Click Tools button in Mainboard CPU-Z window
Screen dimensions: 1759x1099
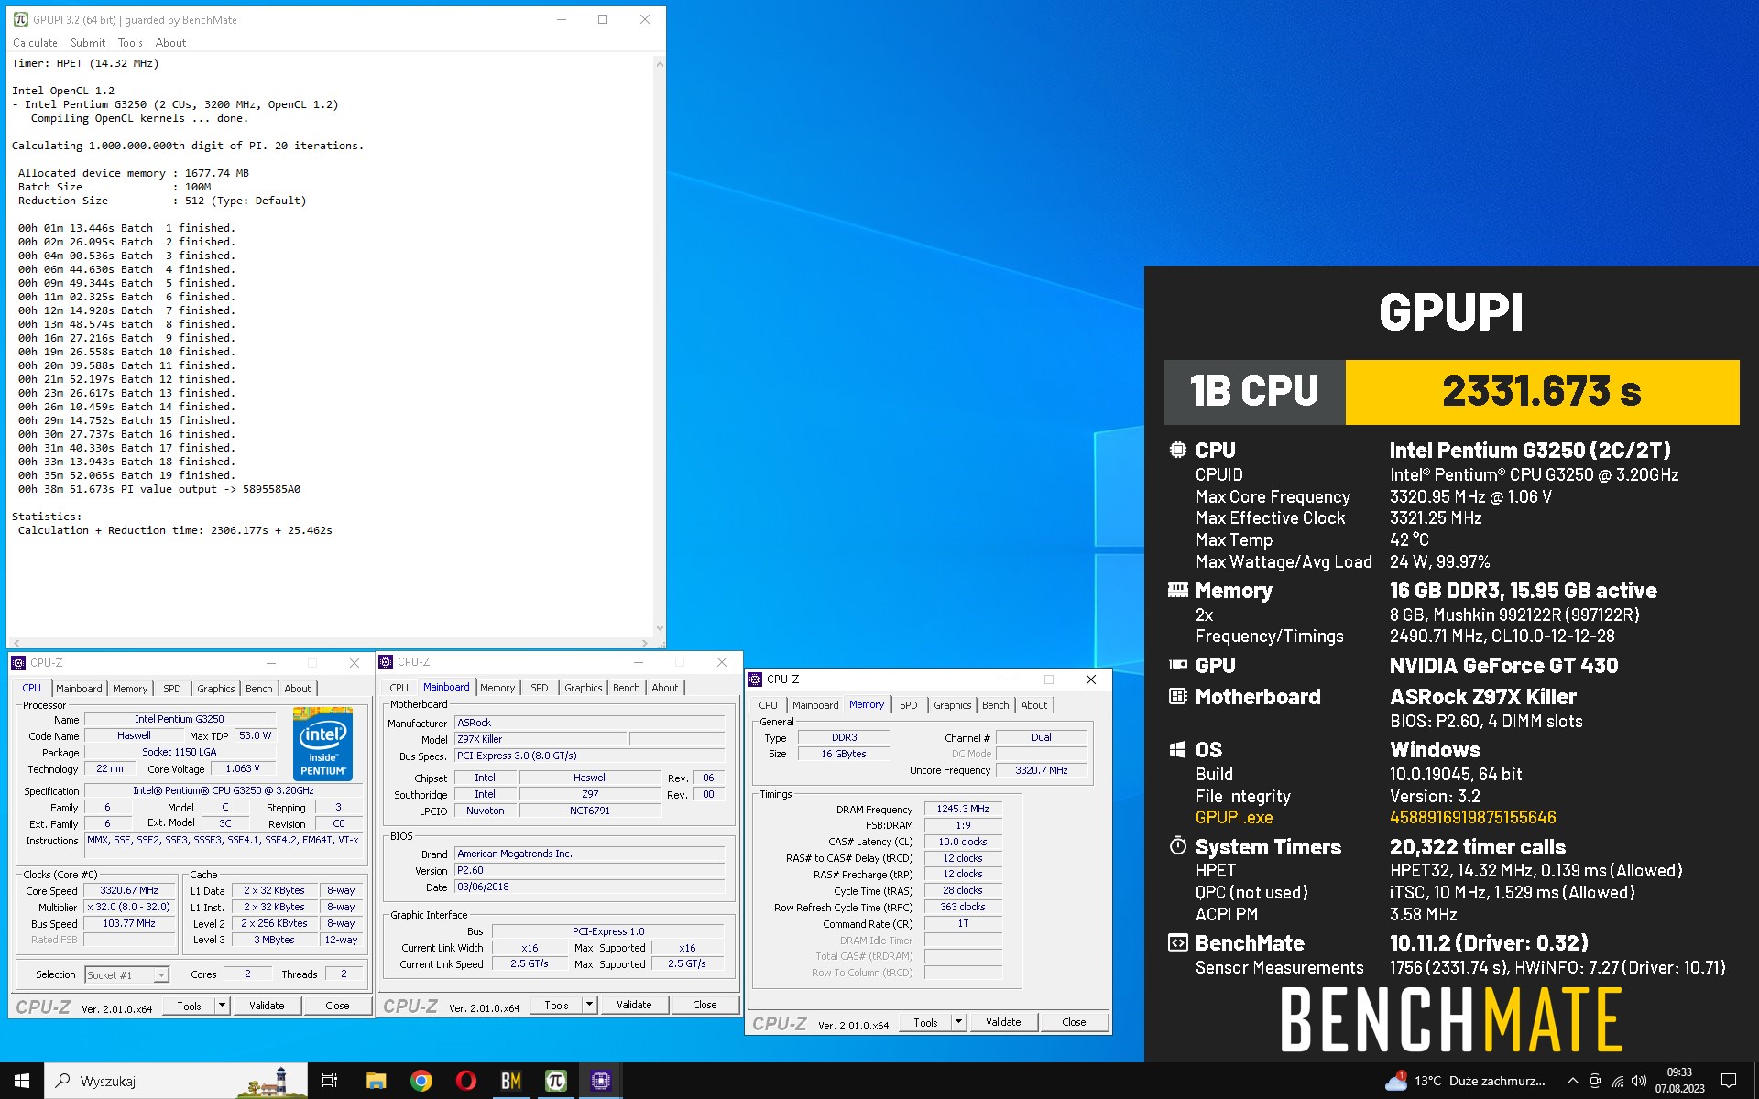[556, 1005]
